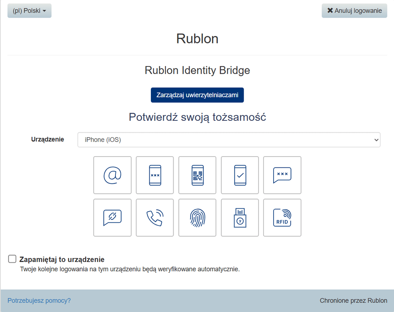
Task: Choose the phone call authentication method
Action: [x=155, y=217]
